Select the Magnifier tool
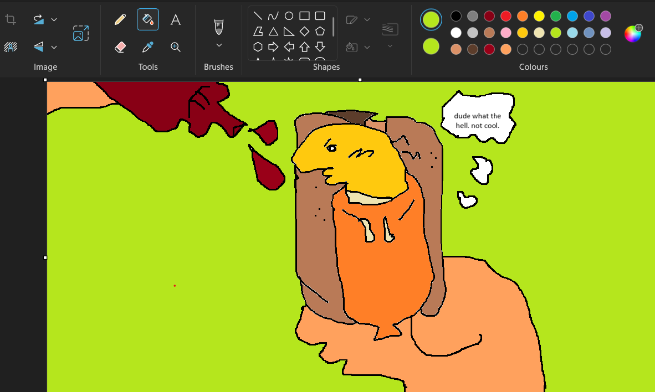Screen dimensions: 655x392 176,47
